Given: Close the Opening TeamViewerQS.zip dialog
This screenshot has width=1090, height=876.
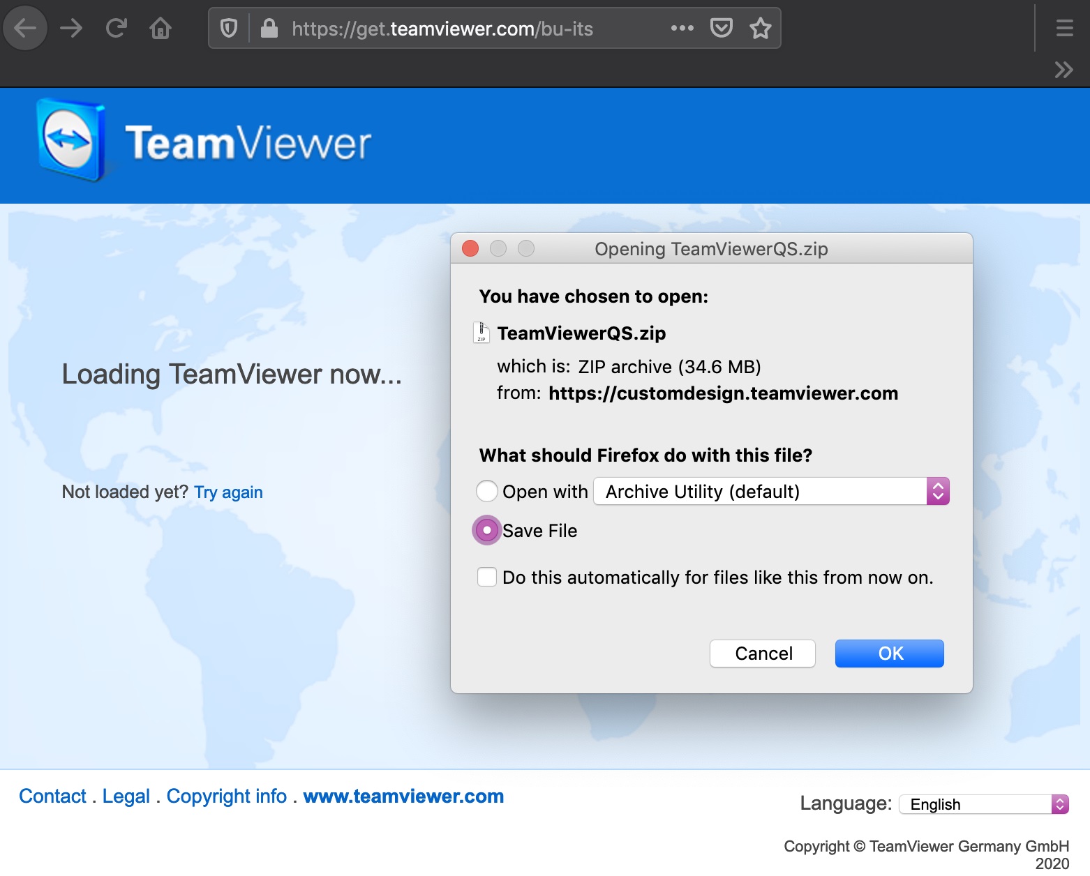Looking at the screenshot, I should (470, 248).
